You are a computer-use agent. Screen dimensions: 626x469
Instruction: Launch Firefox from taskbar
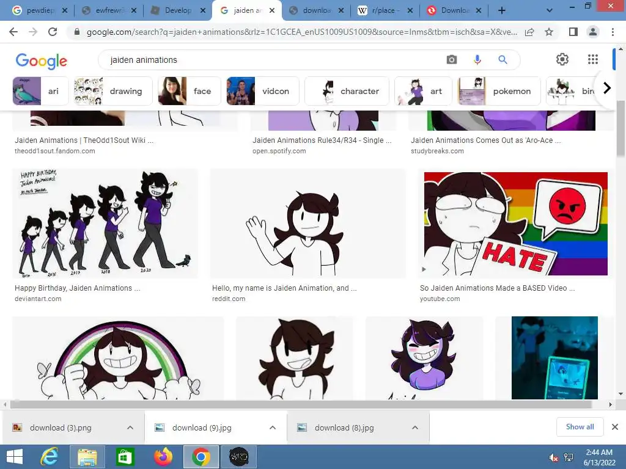163,457
